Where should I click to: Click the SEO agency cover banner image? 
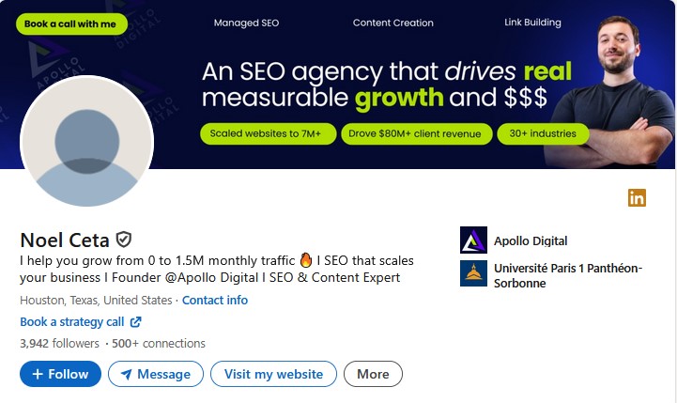pyautogui.click(x=376, y=85)
